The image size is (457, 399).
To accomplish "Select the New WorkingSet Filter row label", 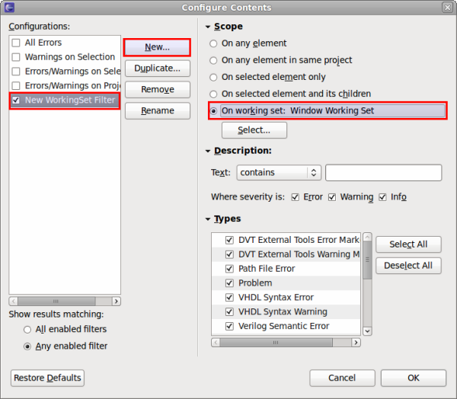I will point(70,101).
